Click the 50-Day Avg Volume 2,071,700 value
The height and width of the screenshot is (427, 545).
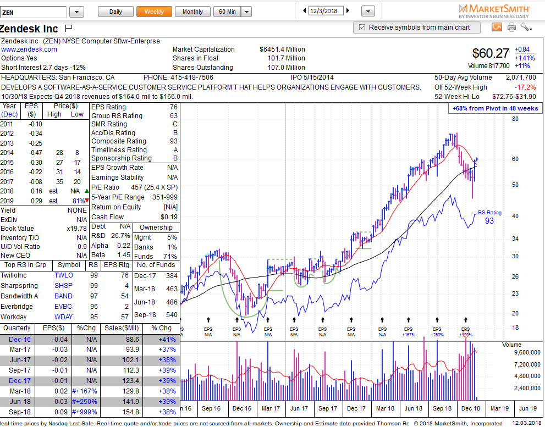click(x=521, y=77)
